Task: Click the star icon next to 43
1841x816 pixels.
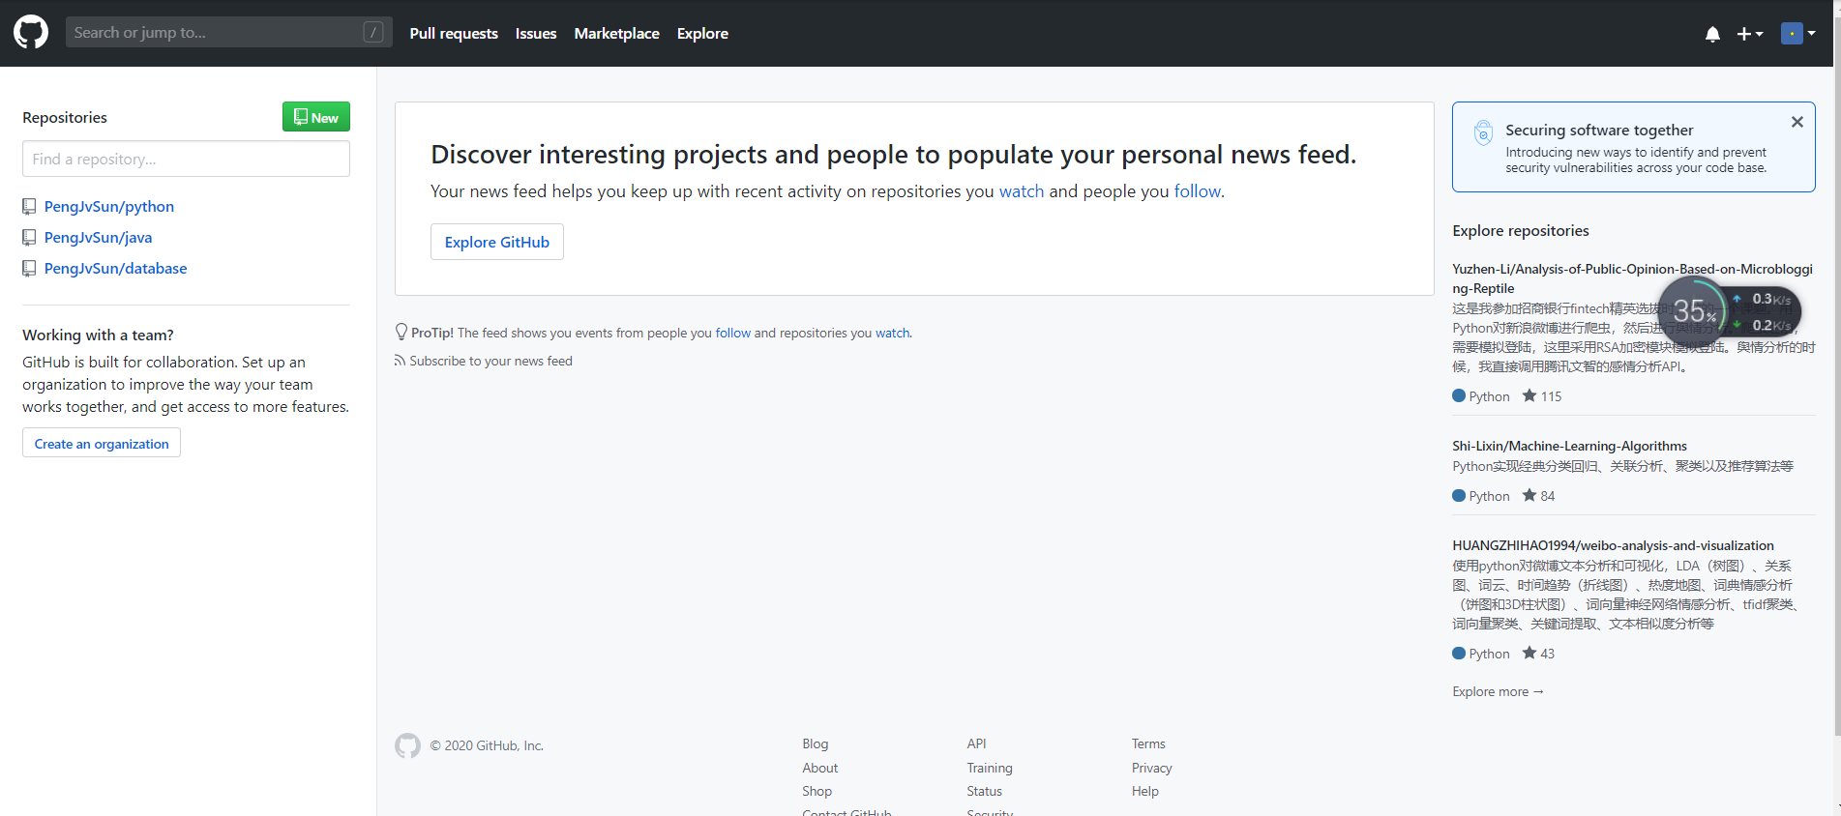Action: [1529, 653]
